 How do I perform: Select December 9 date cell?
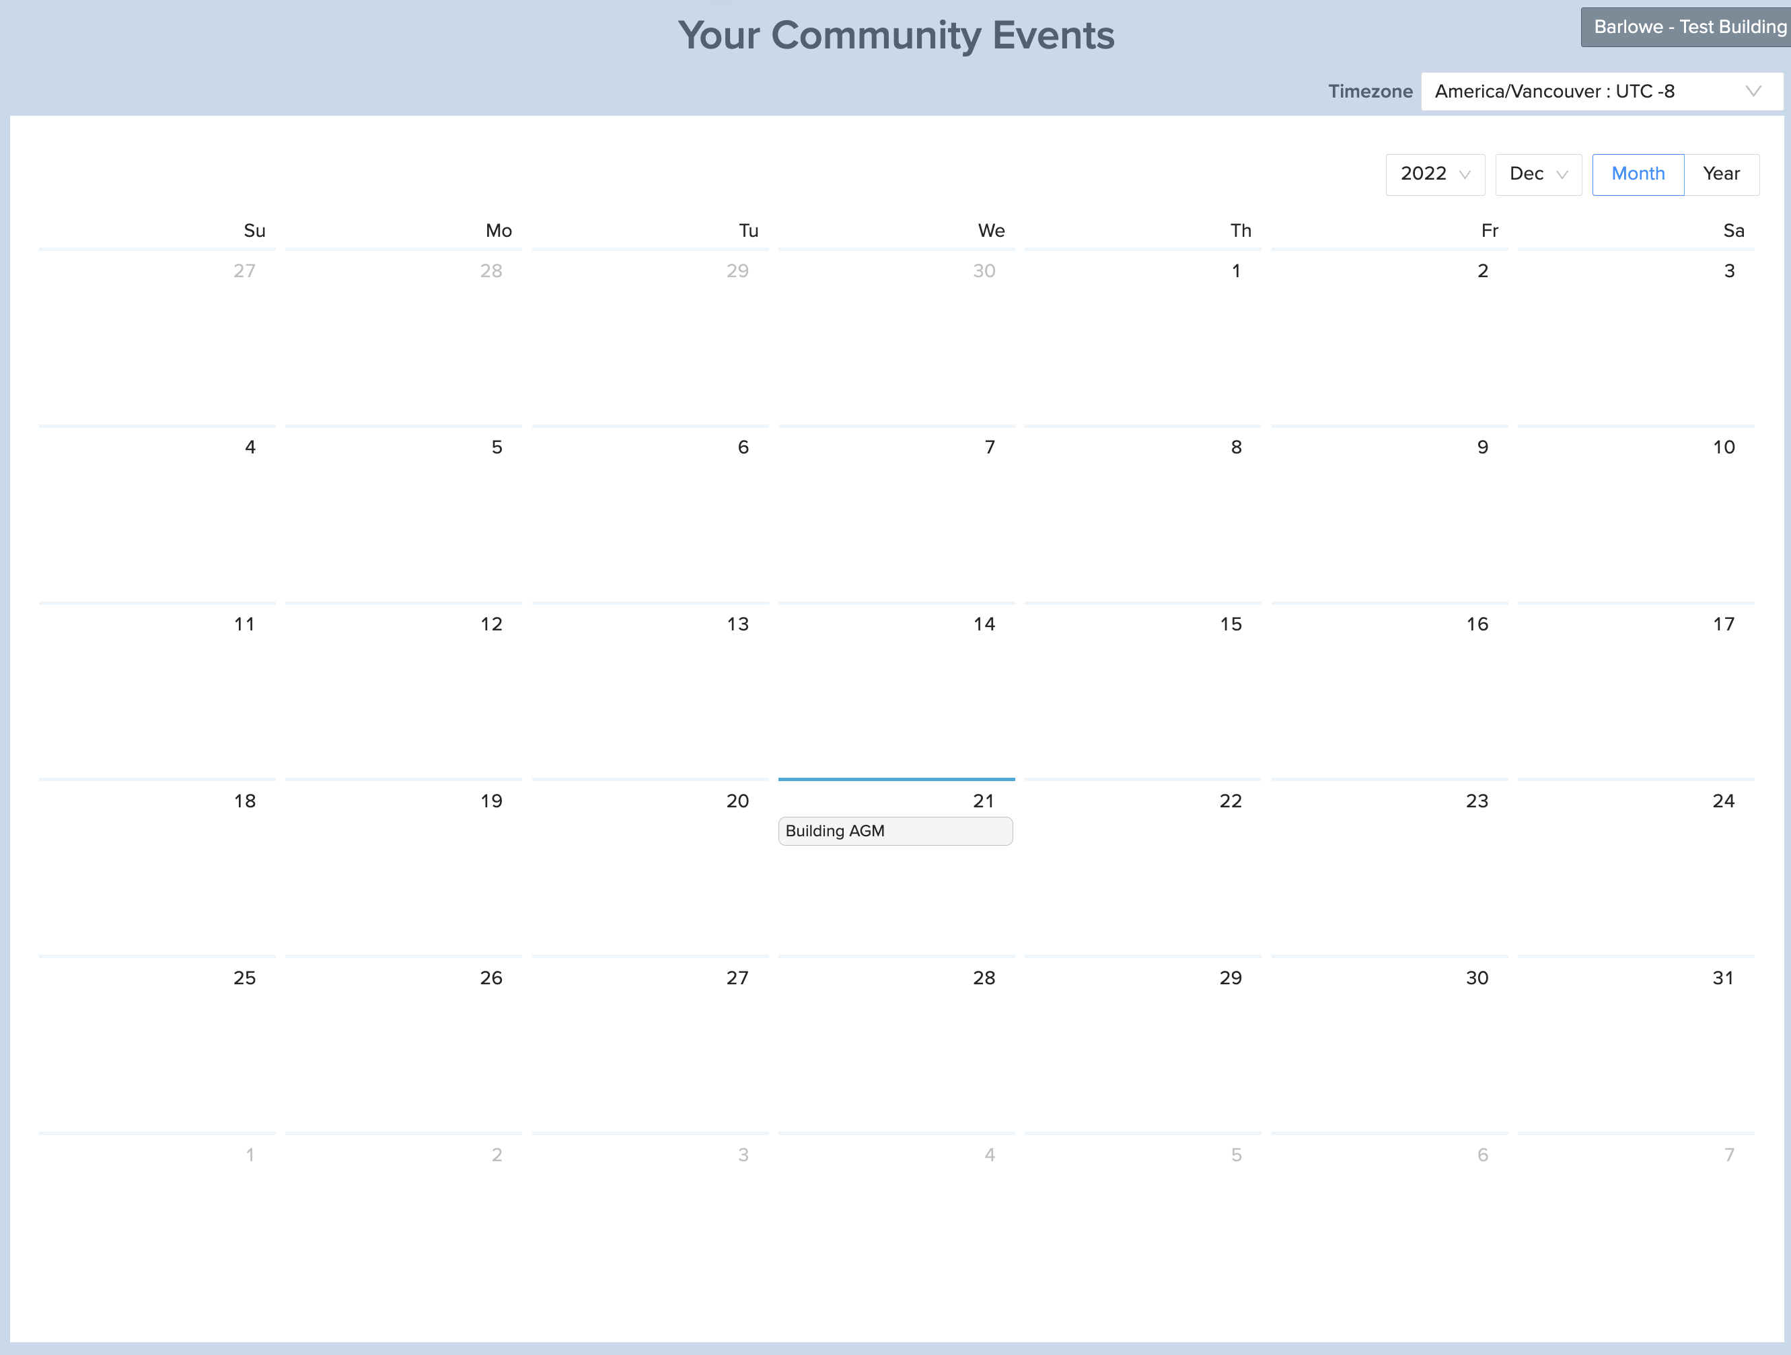[1389, 513]
